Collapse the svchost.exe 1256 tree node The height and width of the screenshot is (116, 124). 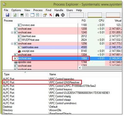coord(12,44)
